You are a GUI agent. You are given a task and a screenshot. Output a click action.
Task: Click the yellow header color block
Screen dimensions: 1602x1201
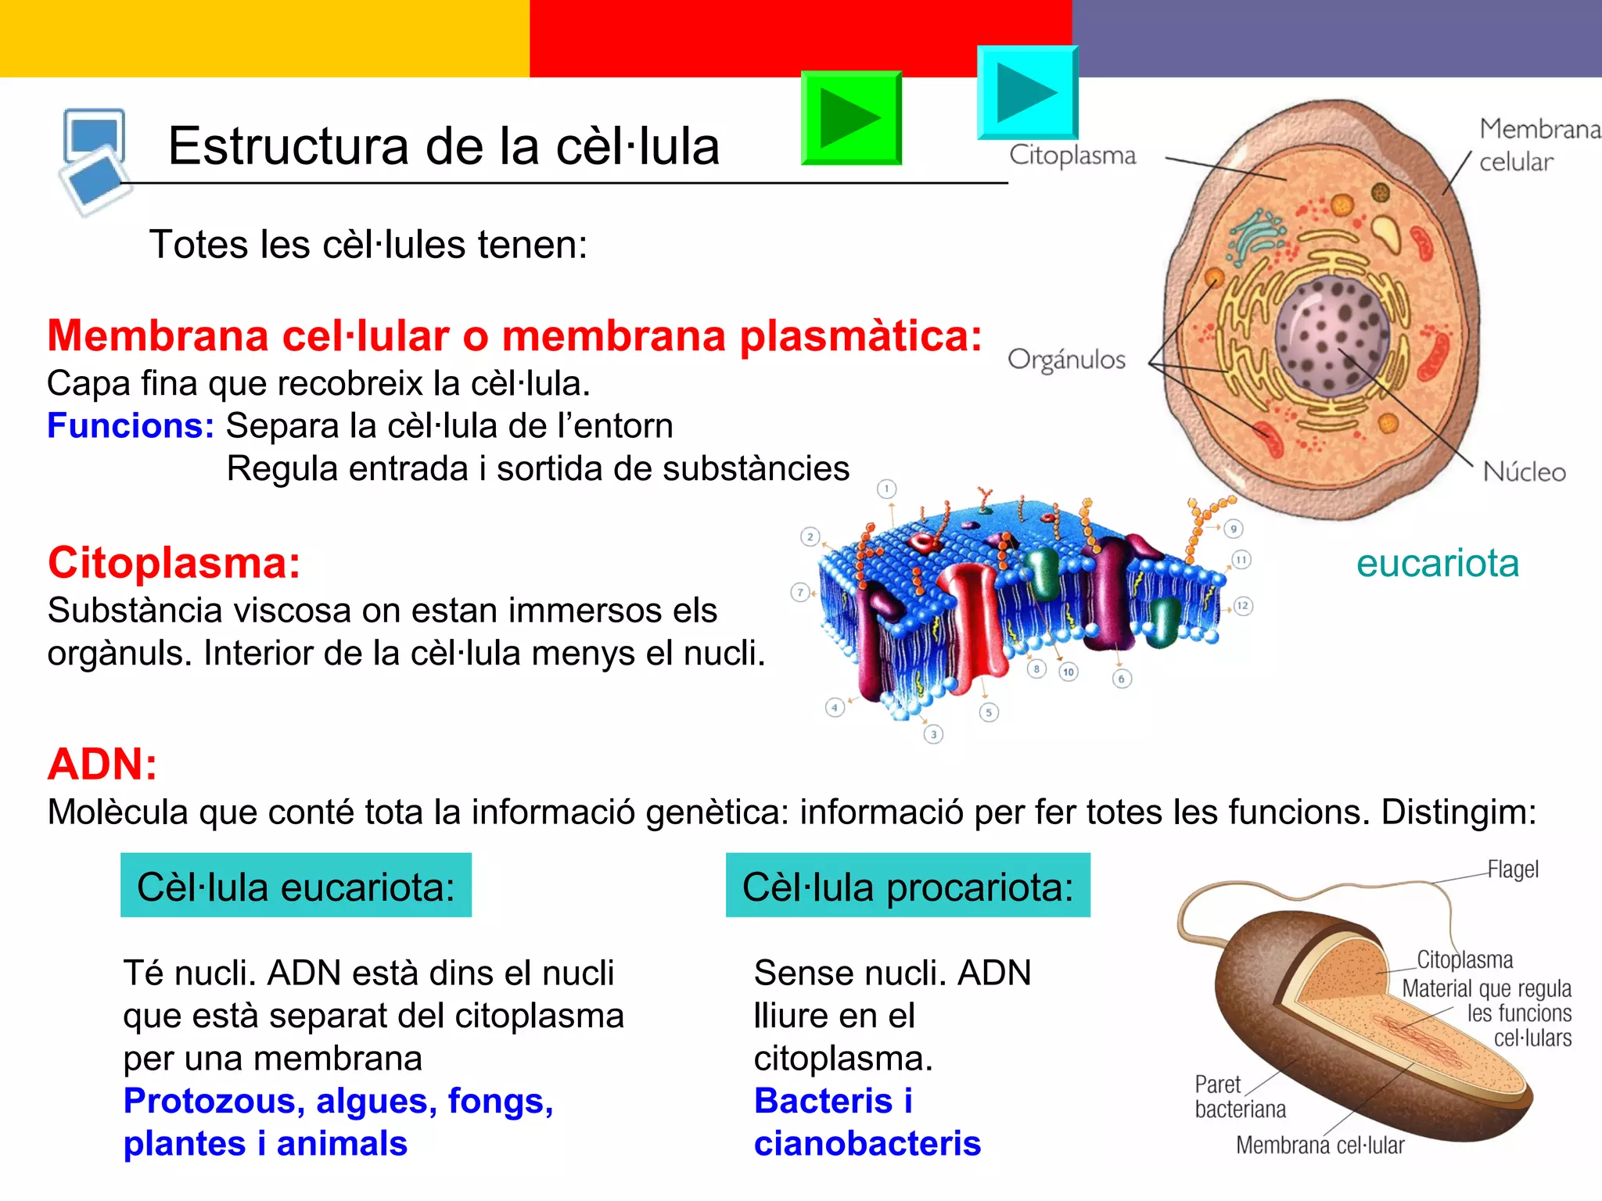click(x=264, y=38)
